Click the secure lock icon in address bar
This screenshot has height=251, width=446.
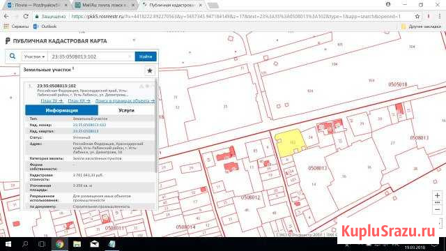pos(37,17)
